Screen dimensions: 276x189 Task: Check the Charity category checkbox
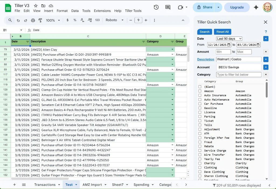pos(200,163)
